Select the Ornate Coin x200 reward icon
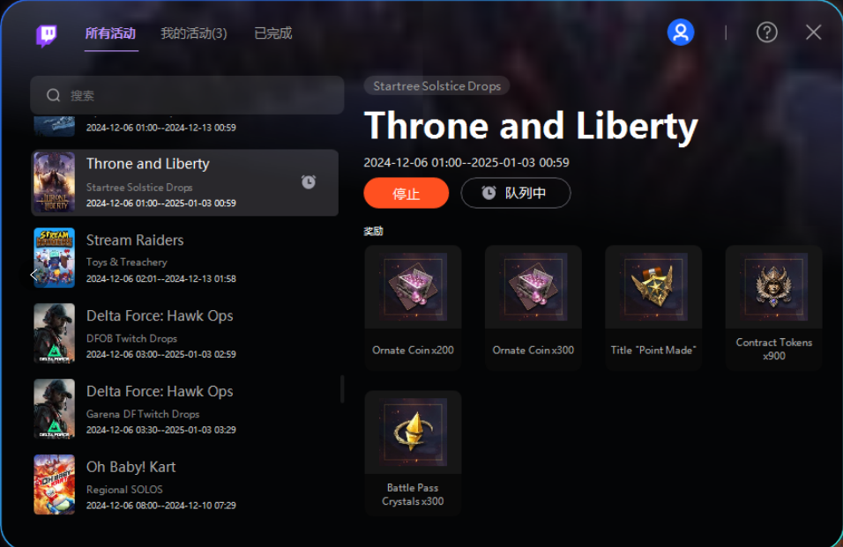 (413, 286)
